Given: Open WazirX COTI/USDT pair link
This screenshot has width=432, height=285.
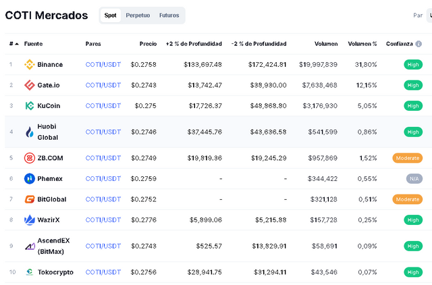Looking at the screenshot, I should [x=103, y=220].
